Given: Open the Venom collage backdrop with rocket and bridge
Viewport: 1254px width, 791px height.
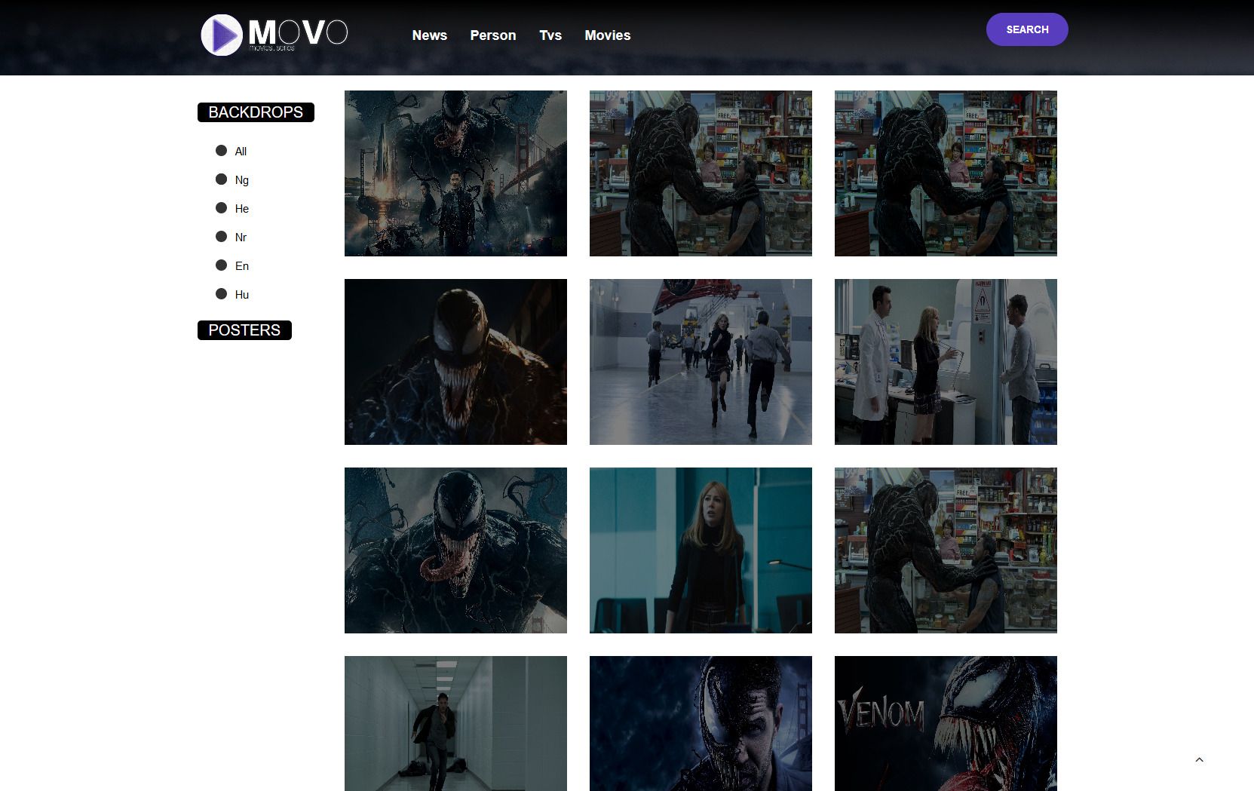Looking at the screenshot, I should click(x=455, y=173).
